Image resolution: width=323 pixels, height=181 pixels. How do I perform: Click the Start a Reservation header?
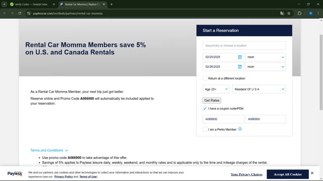[244, 30]
